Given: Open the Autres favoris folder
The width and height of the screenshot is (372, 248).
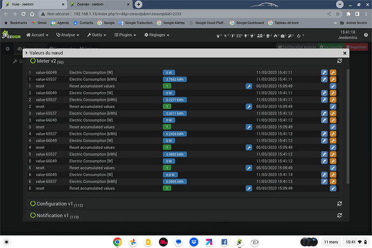Looking at the screenshot, I should [x=354, y=23].
